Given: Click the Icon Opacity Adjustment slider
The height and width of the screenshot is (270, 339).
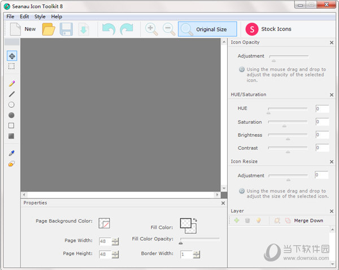Looking at the screenshot, I should [289, 58].
